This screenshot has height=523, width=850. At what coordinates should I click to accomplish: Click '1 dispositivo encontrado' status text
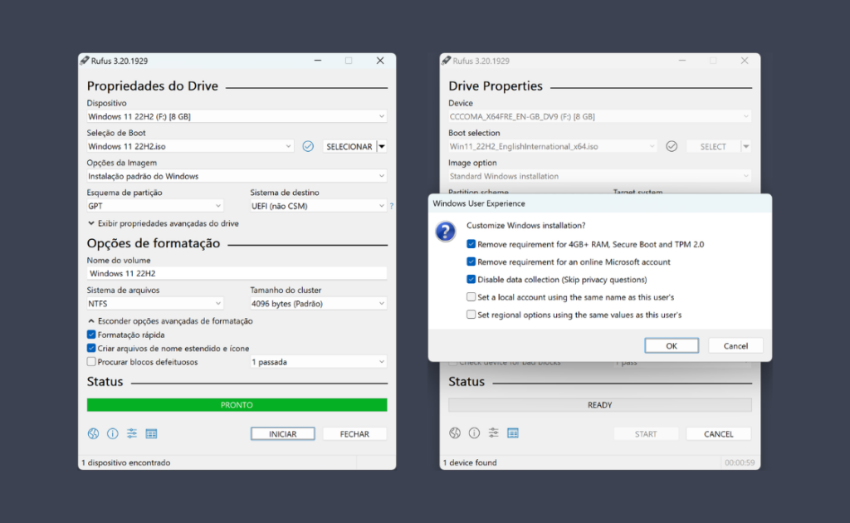[x=126, y=462]
